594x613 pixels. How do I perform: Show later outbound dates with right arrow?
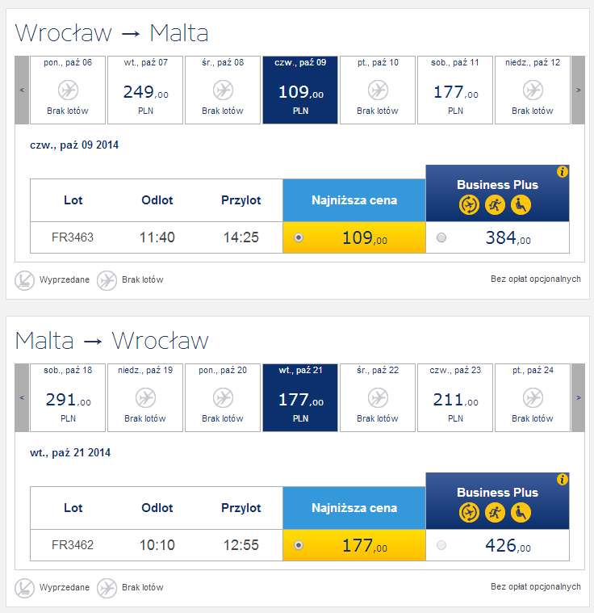[x=579, y=90]
